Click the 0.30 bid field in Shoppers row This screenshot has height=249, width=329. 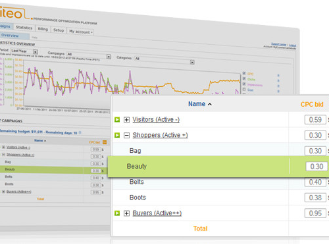315,136
